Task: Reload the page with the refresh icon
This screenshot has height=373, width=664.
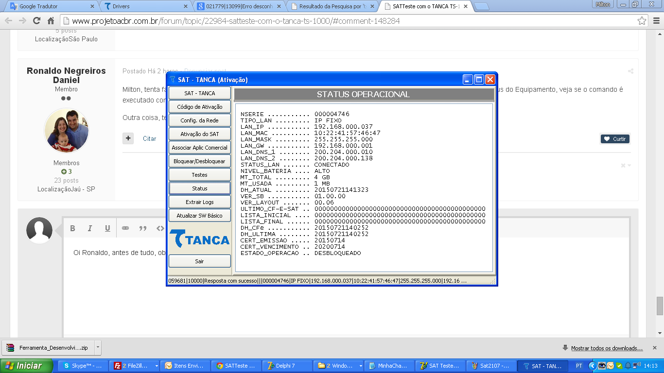Action: 36,21
